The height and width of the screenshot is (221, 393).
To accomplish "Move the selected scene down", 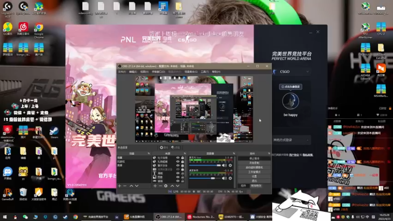I will click(137, 186).
